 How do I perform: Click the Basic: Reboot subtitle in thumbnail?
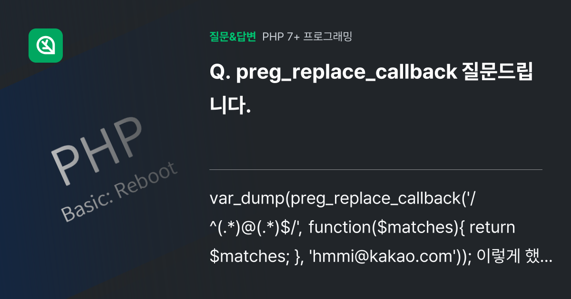tap(119, 192)
